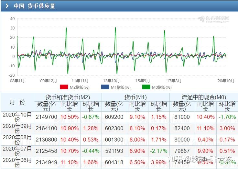Click the -0.44% M2 month-on-month cell

(x=91, y=151)
